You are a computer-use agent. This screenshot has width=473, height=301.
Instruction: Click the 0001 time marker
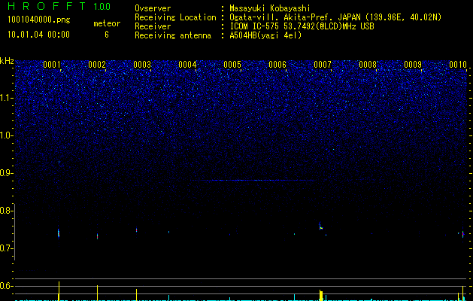click(x=52, y=65)
